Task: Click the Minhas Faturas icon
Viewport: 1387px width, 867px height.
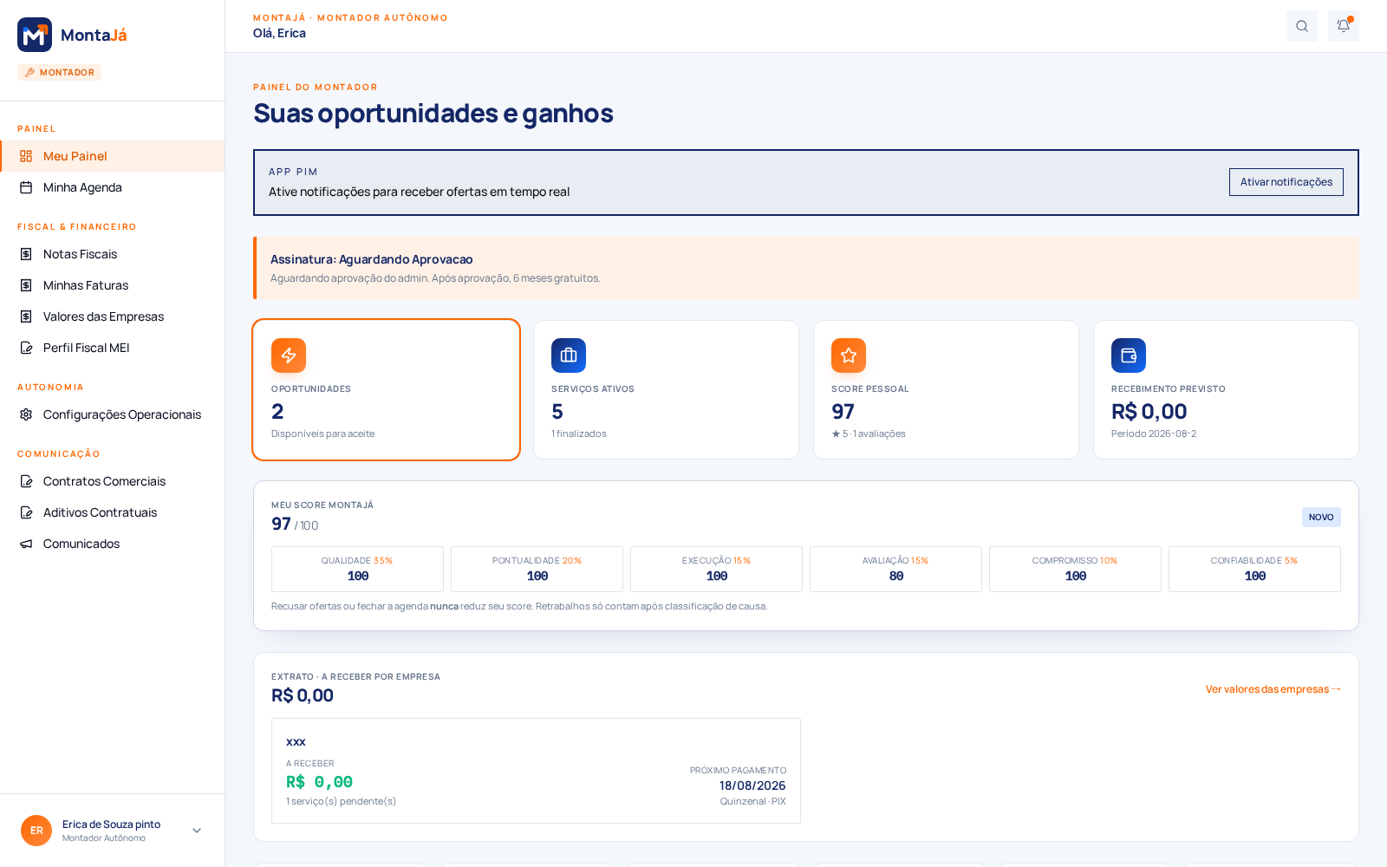Action: click(26, 285)
